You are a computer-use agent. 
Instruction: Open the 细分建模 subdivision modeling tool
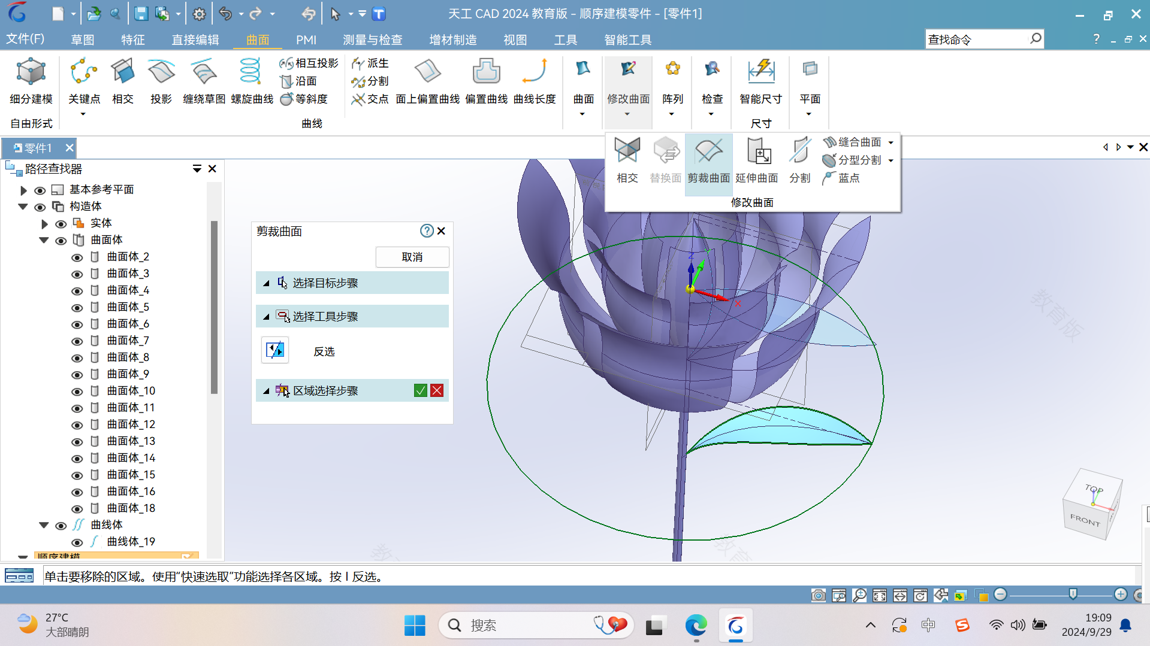point(31,81)
